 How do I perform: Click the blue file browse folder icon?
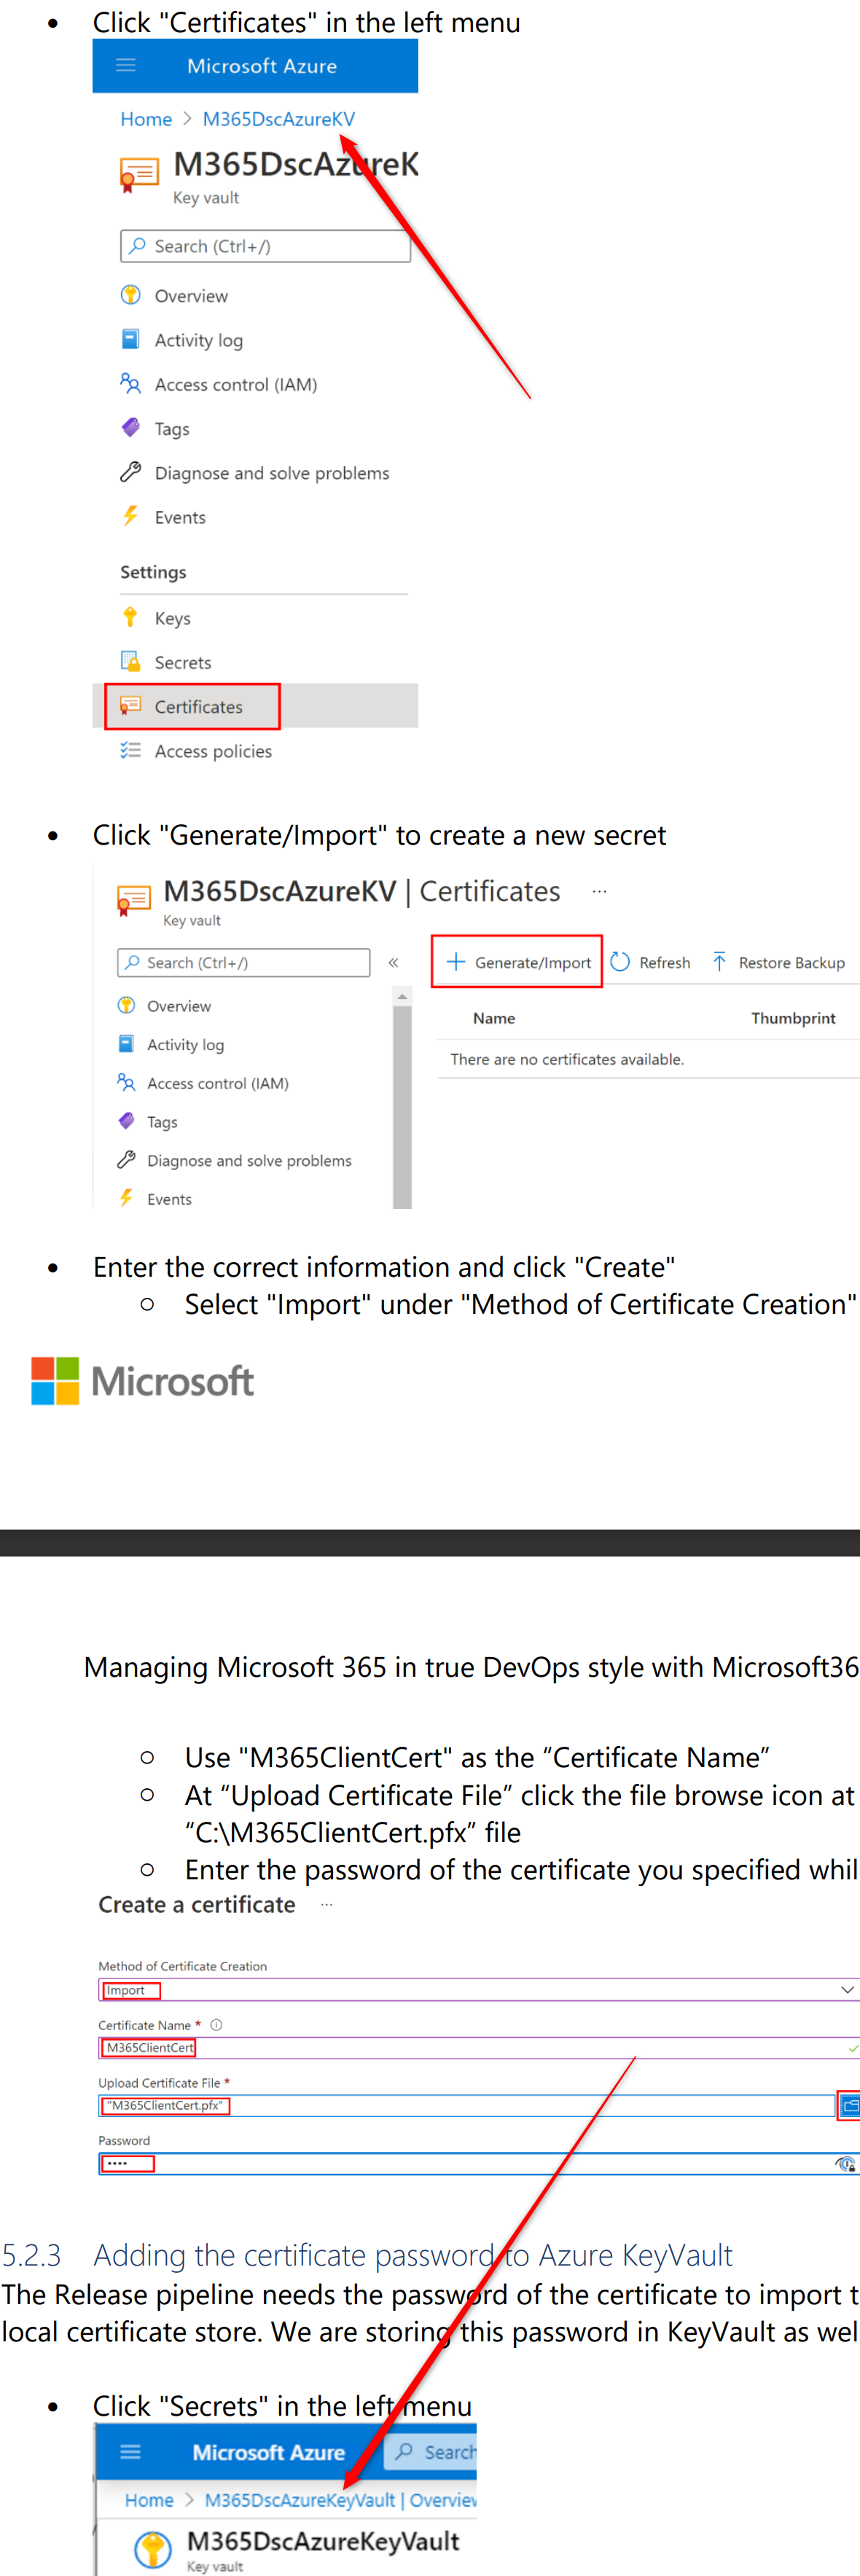point(849,2106)
